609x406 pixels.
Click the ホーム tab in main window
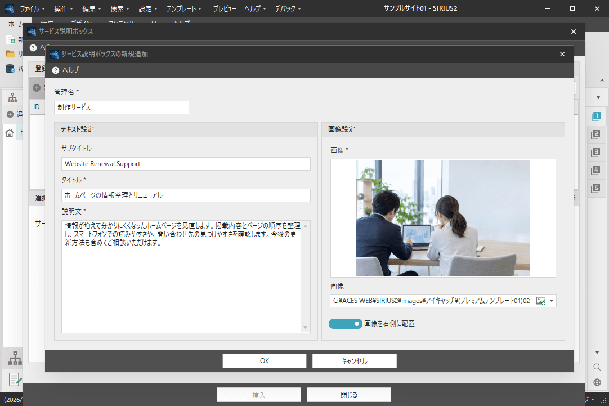[x=16, y=24]
